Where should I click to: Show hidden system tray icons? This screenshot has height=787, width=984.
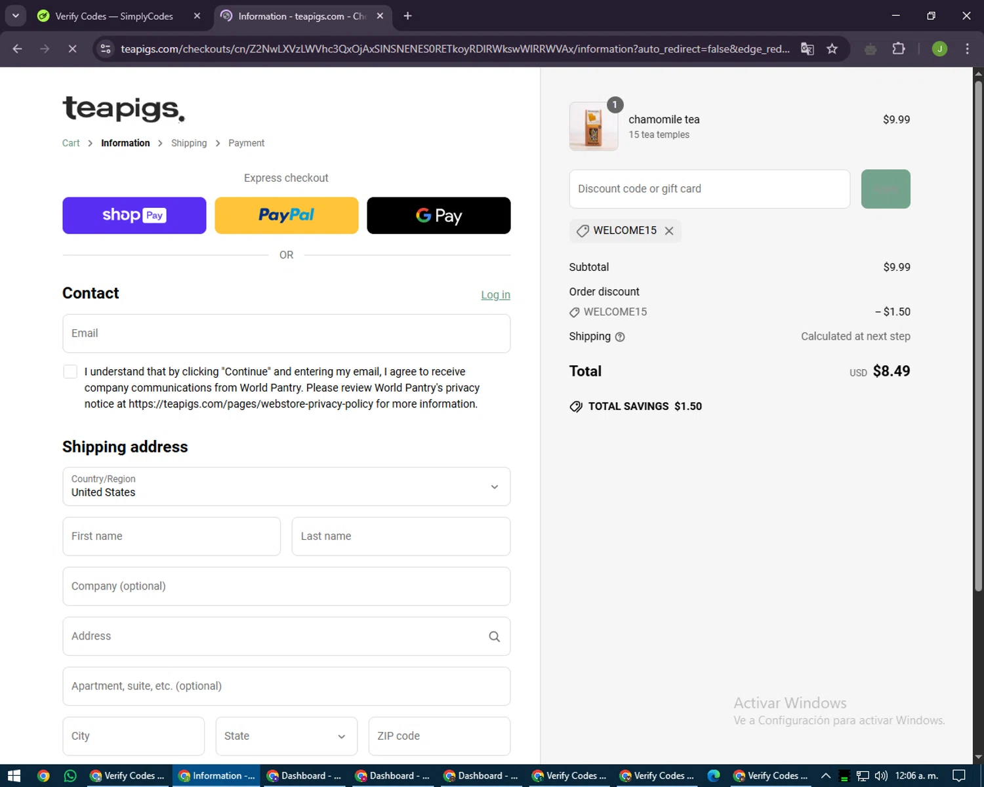(826, 776)
